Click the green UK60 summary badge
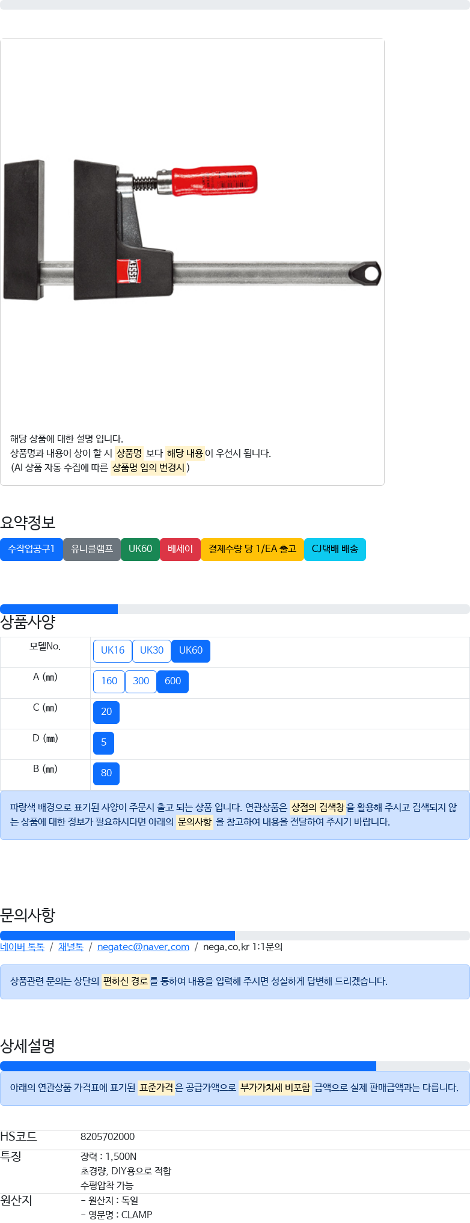Viewport: 470px width, 1223px height. click(140, 549)
